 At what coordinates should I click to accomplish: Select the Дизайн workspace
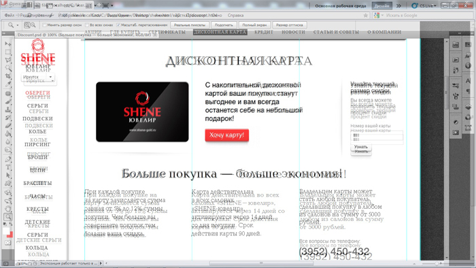(382, 5)
